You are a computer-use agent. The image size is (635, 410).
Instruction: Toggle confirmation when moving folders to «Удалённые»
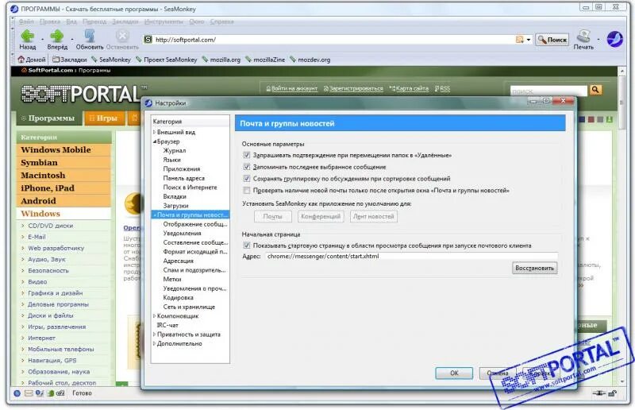coord(247,155)
